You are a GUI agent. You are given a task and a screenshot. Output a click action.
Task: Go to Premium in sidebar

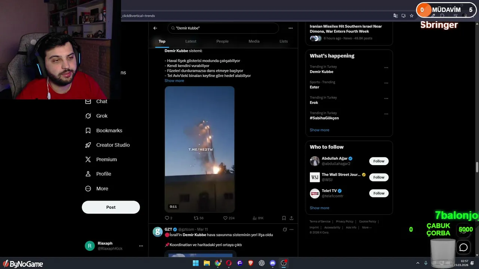coord(101,160)
